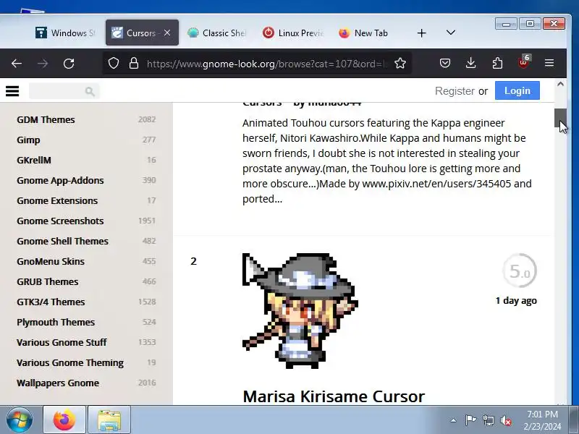Open the GKrellM category

pos(34,160)
